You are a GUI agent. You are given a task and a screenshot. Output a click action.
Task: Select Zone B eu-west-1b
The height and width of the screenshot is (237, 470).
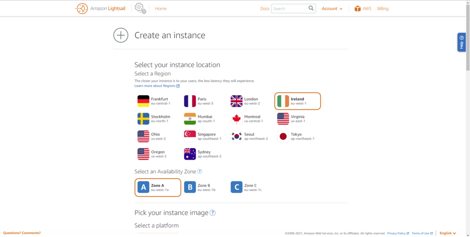point(204,188)
